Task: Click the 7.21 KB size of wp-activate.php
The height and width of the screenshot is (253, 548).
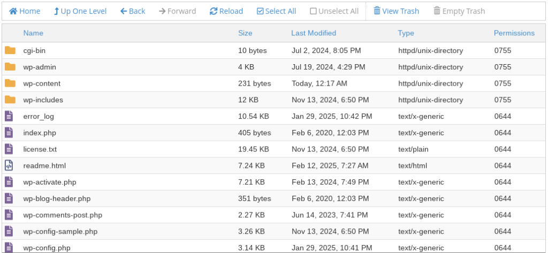Action: 252,182
